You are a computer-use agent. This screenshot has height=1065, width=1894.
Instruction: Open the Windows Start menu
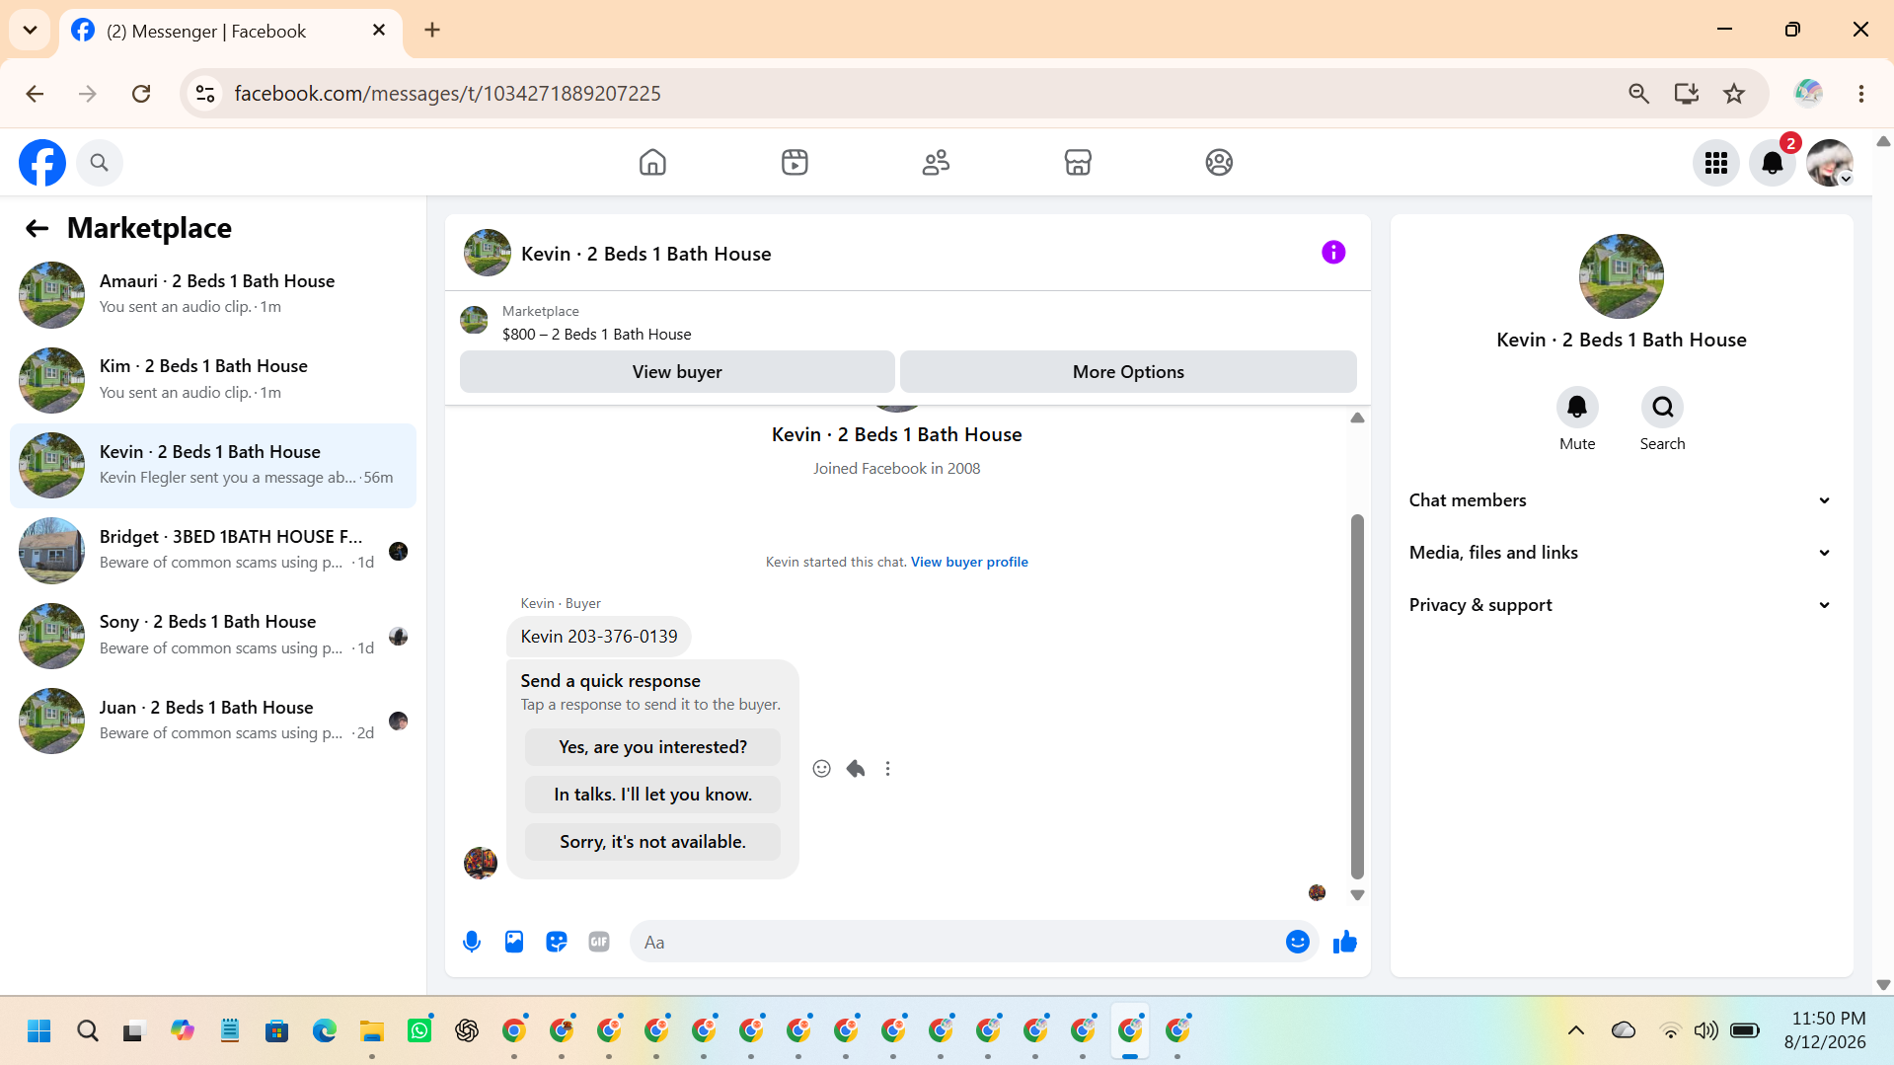tap(39, 1031)
